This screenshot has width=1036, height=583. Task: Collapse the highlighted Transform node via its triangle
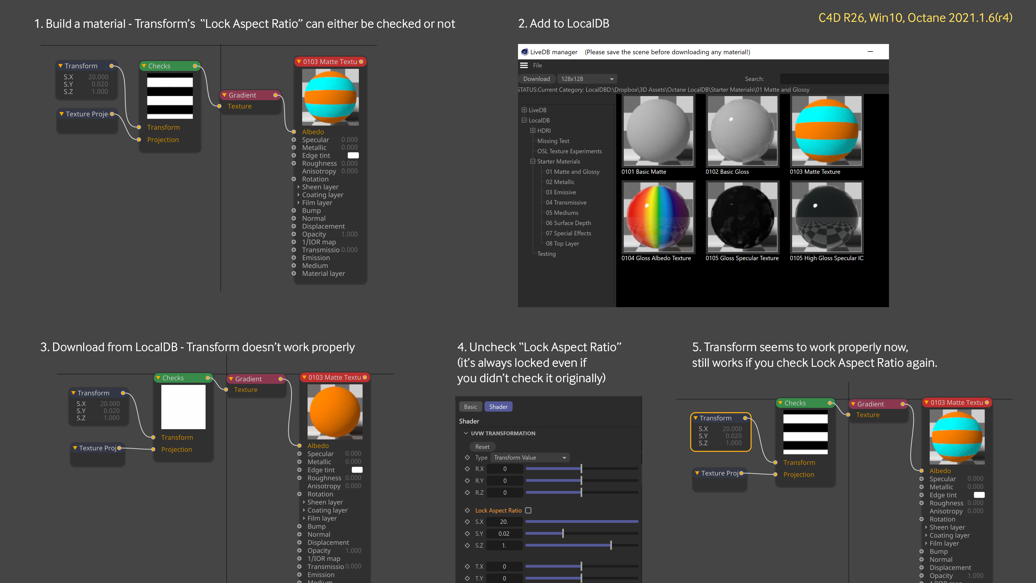695,418
